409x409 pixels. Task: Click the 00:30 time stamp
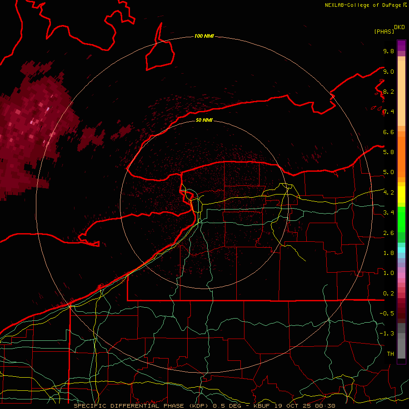pos(325,406)
